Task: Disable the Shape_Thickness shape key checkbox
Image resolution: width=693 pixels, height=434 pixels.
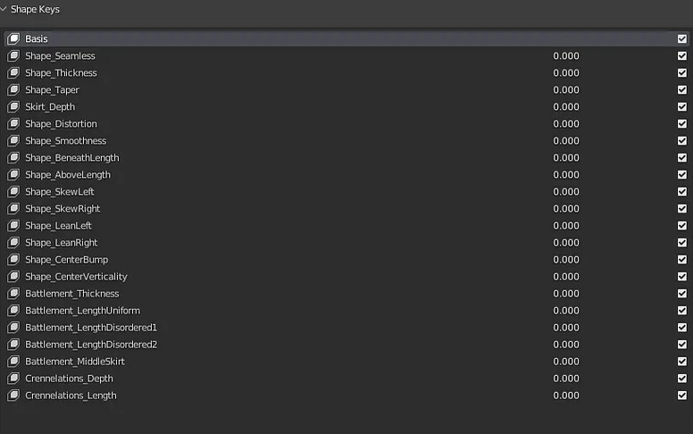Action: (x=682, y=73)
